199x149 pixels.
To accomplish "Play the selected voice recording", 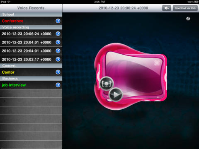I will tap(116, 95).
